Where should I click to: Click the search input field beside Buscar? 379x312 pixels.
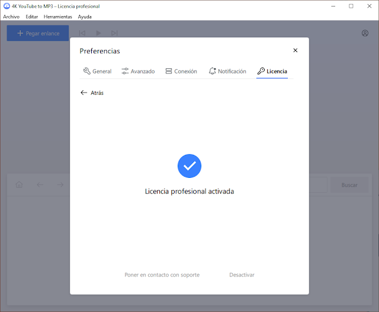click(318, 185)
